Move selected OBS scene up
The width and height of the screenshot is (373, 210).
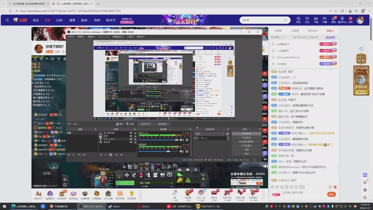[79, 155]
